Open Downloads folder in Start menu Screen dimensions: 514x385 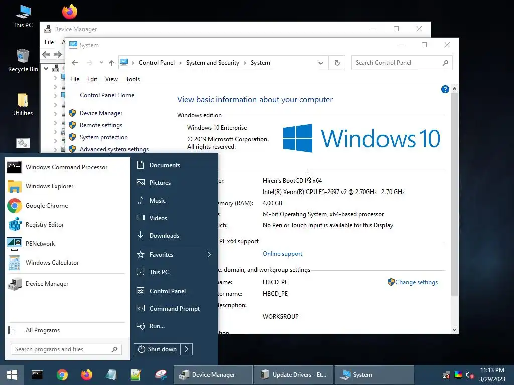pyautogui.click(x=174, y=236)
